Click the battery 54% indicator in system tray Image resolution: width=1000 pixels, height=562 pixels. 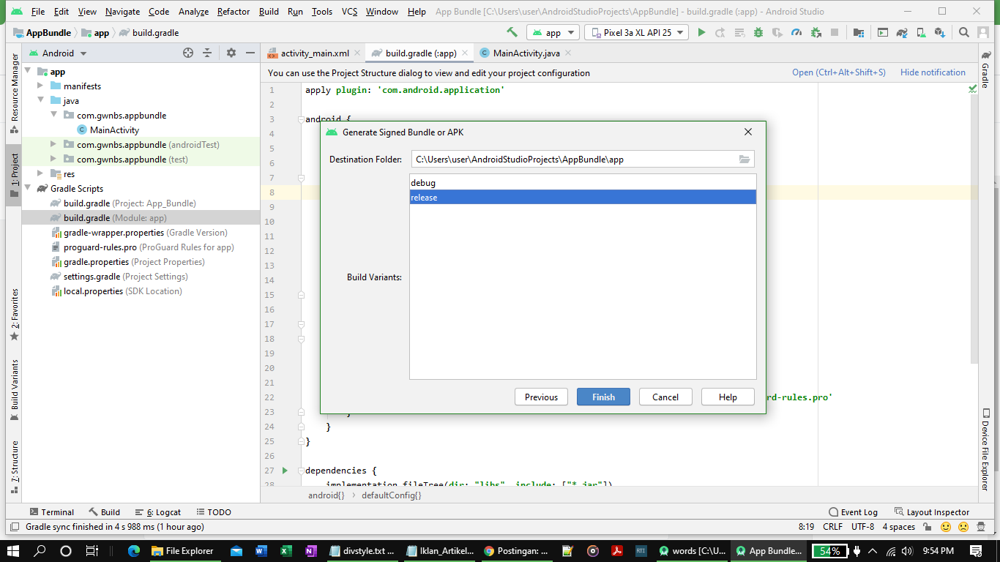(x=830, y=550)
